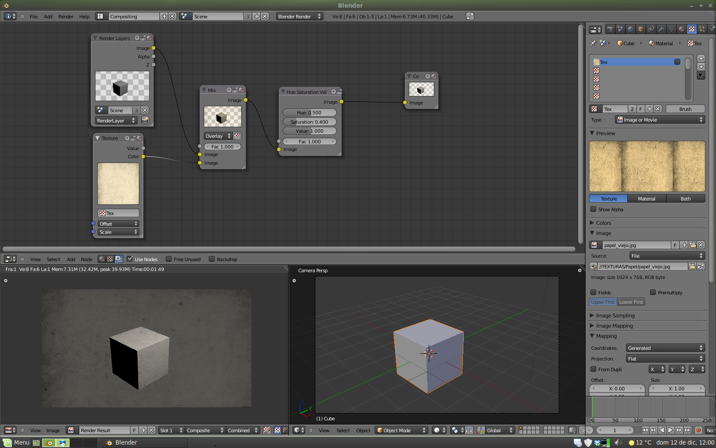Switch preview to the Material tab

click(x=647, y=198)
